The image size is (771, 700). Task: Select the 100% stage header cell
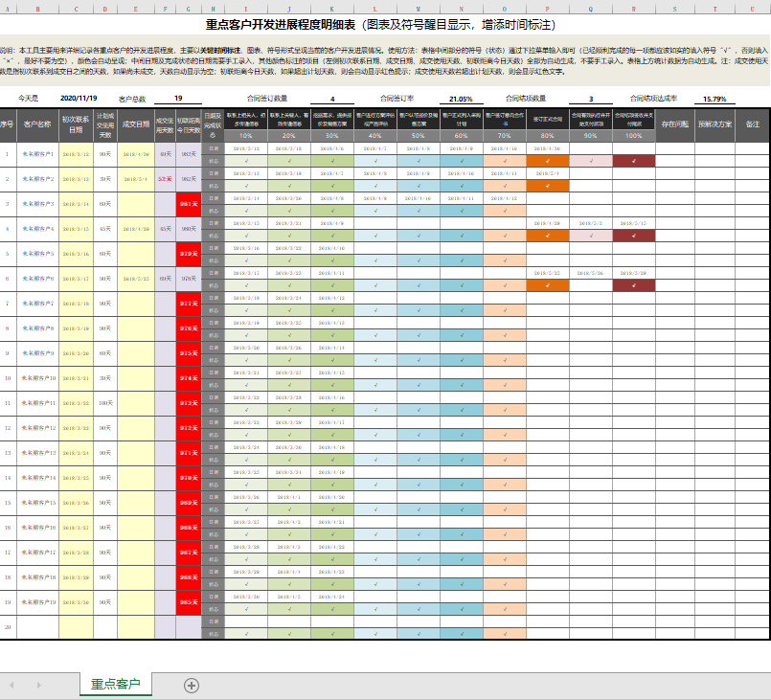click(633, 136)
